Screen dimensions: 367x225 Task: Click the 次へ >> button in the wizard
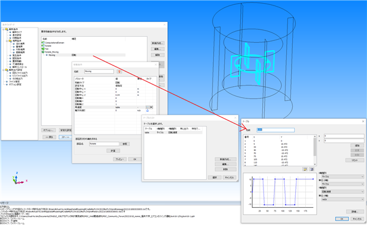tap(66, 137)
